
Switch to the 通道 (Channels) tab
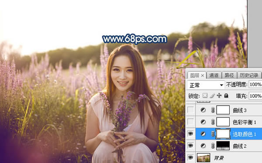[x=214, y=75]
